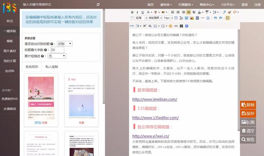Select 一键排版 in the sidebar
The width and height of the screenshot is (264, 156).
pyautogui.click(x=10, y=31)
